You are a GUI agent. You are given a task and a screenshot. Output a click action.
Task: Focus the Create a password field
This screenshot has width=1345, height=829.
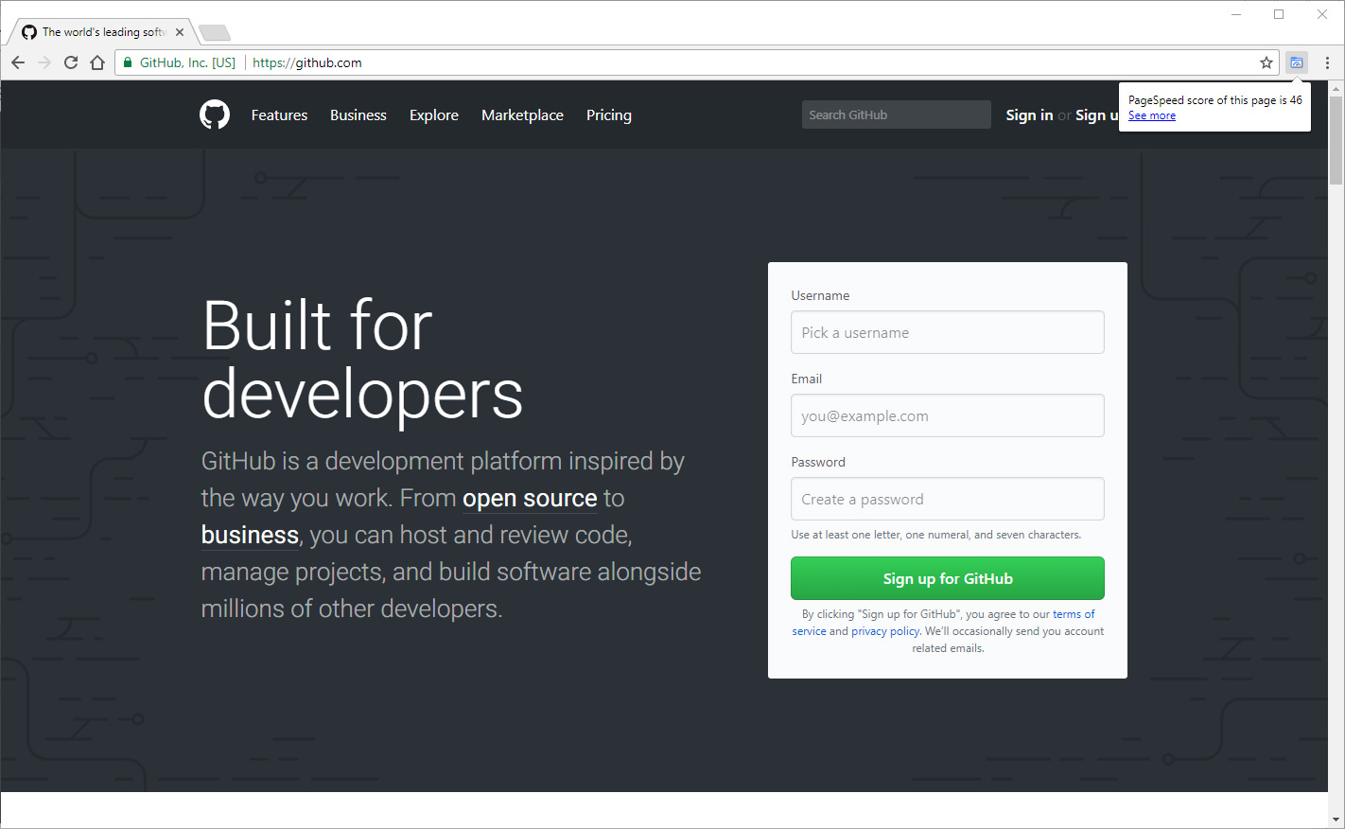tap(948, 499)
